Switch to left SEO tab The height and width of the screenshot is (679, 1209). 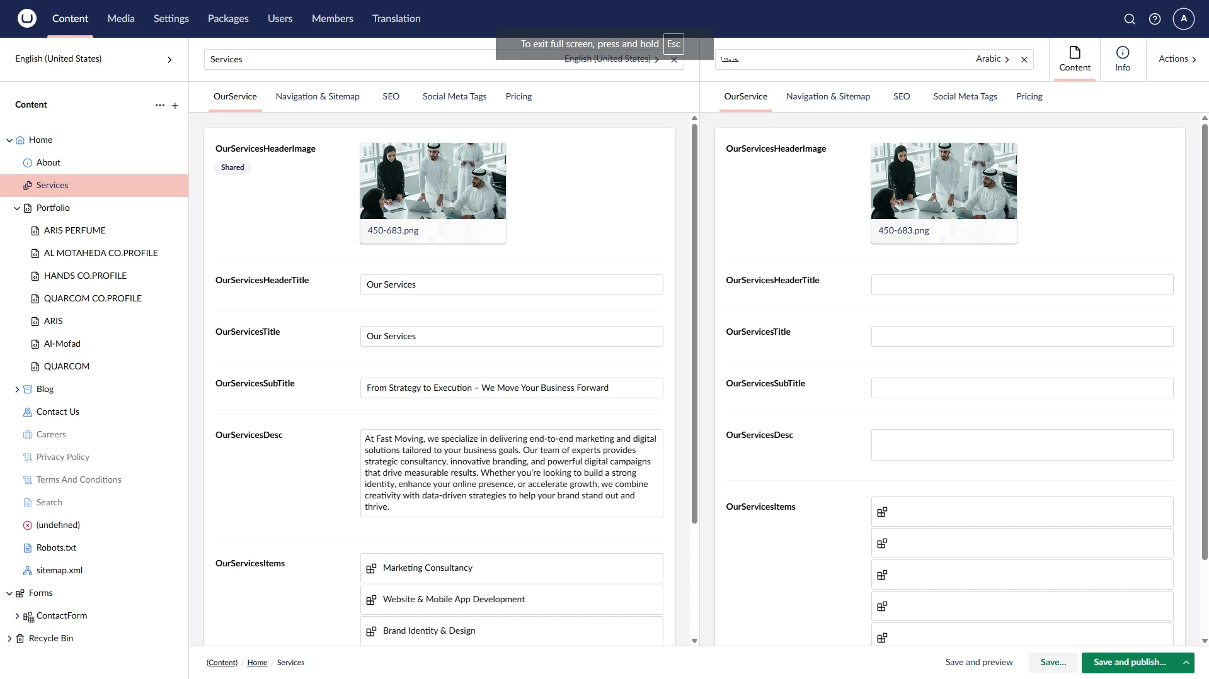tap(391, 97)
